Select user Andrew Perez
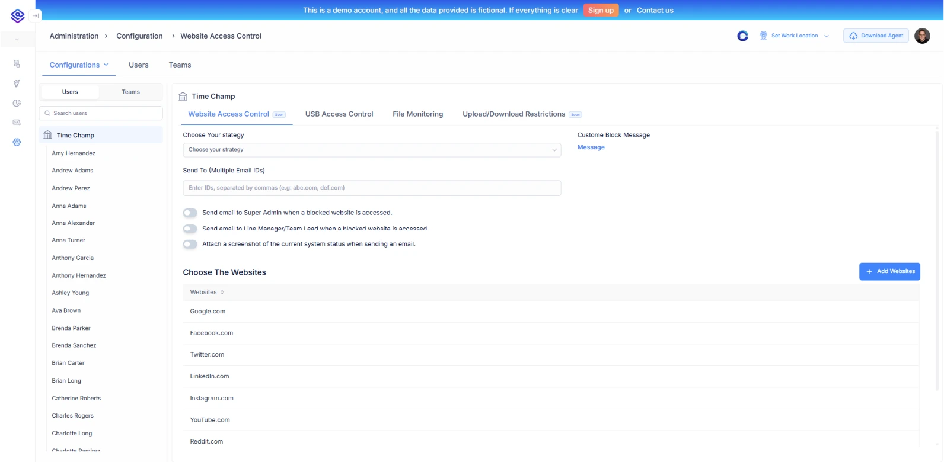This screenshot has height=462, width=944. (x=71, y=188)
